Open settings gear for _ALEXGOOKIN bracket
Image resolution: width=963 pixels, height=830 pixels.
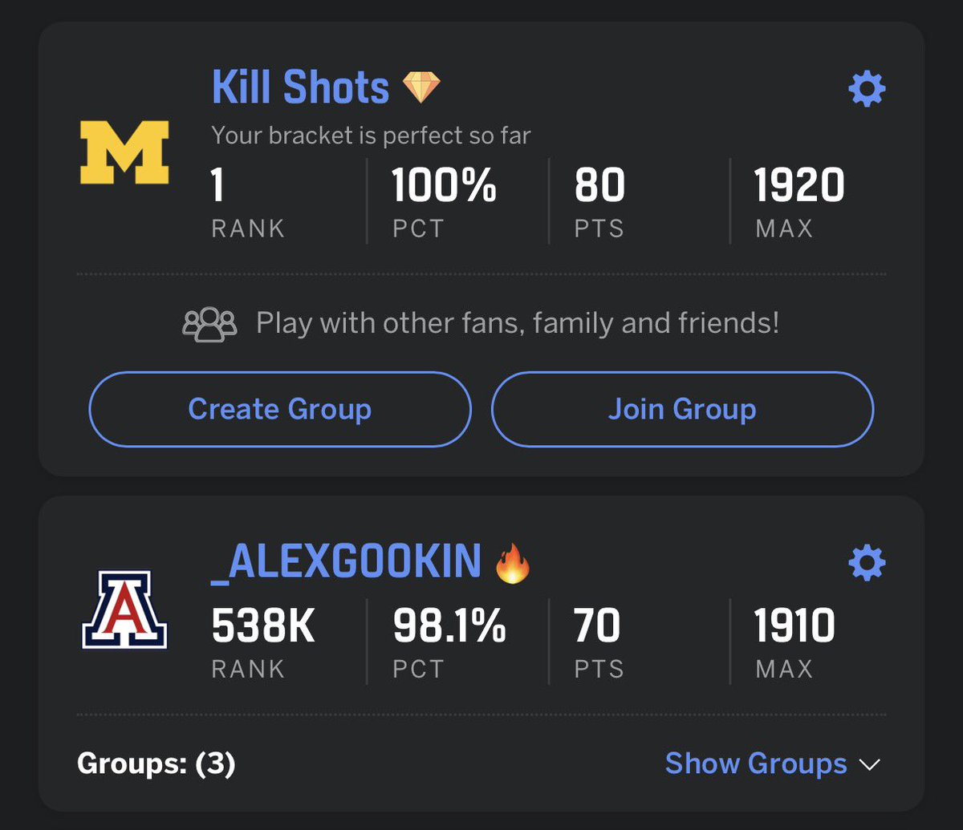click(x=867, y=565)
